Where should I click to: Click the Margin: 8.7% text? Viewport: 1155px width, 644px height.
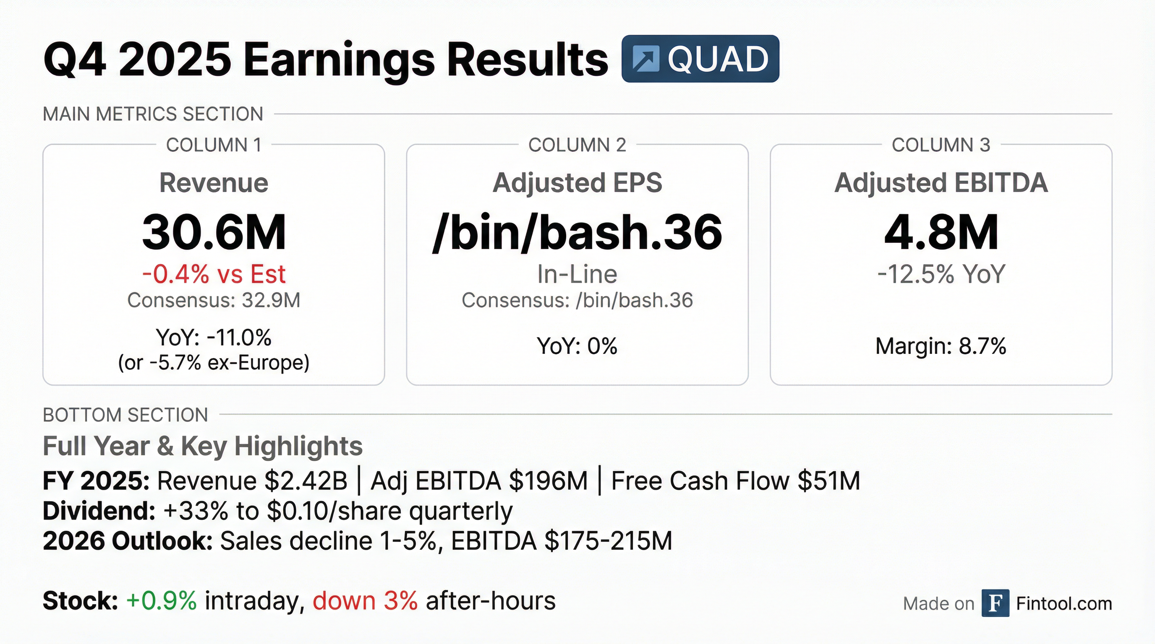[941, 346]
